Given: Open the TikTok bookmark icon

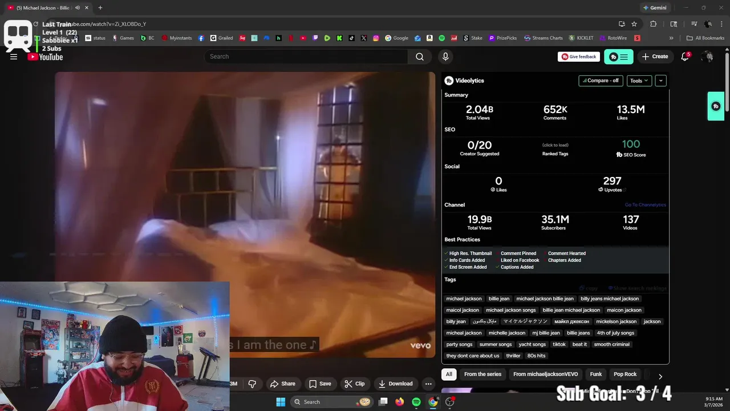Looking at the screenshot, I should click(x=351, y=38).
